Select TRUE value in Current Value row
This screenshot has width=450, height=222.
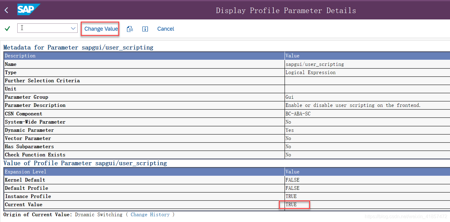[291, 204]
